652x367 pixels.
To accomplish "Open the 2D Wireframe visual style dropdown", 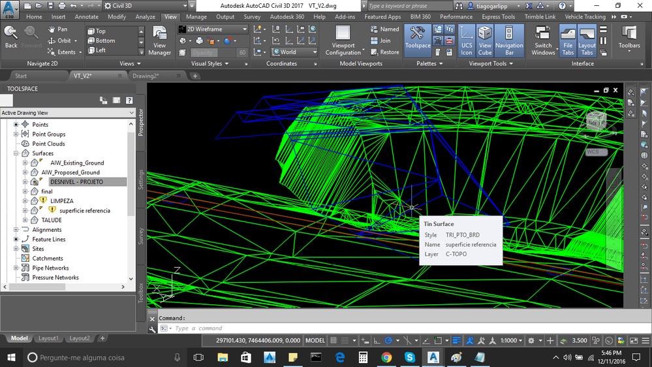I will coord(213,29).
